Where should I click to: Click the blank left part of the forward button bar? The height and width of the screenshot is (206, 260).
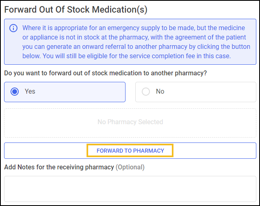[45, 151]
